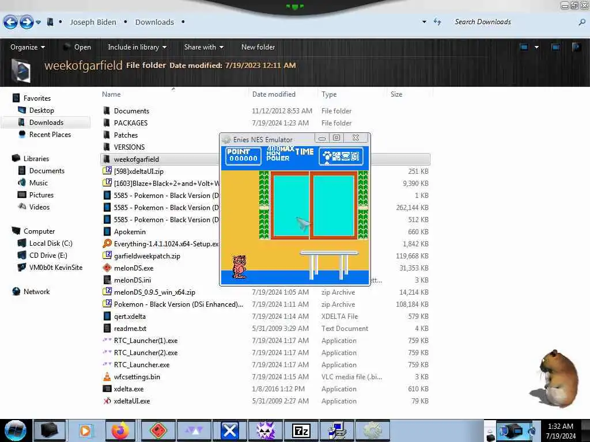Open the VM0b0t KevinSite drive
Screen dimensions: 590x442
tap(50, 268)
